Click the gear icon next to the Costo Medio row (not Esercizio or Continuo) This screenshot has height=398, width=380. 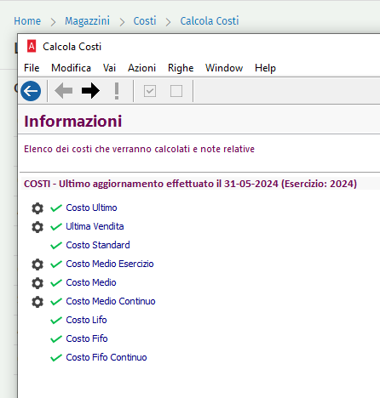pos(37,283)
